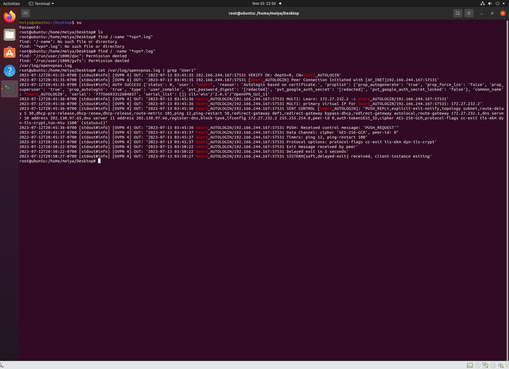The width and height of the screenshot is (509, 369).
Task: Open the Activities overview
Action: [11, 3]
